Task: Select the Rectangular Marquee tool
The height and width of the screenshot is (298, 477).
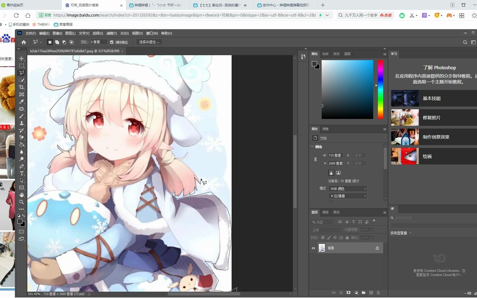Action: pos(22,66)
